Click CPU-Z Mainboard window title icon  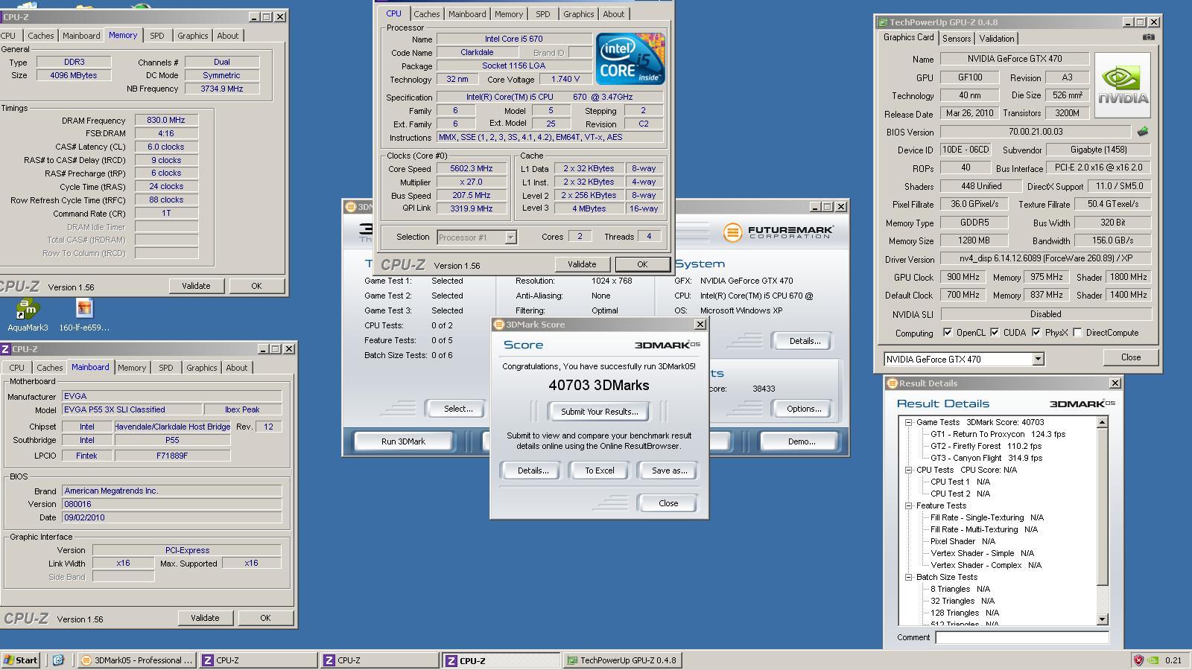pos(5,349)
